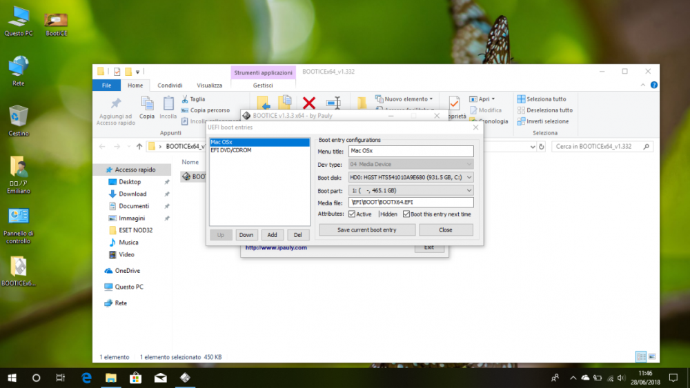Click Deseleziona tutto in the ribbon
The height and width of the screenshot is (388, 690).
[545, 110]
